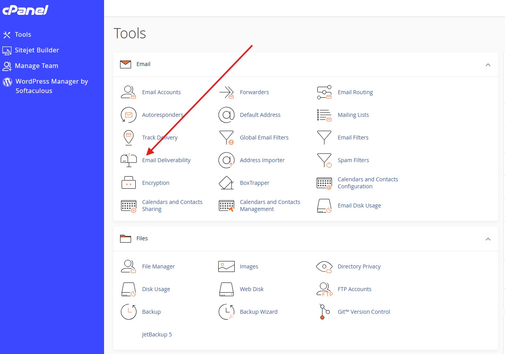505x354 pixels.
Task: Open the Email Disk Usage icon
Action: coord(324,206)
